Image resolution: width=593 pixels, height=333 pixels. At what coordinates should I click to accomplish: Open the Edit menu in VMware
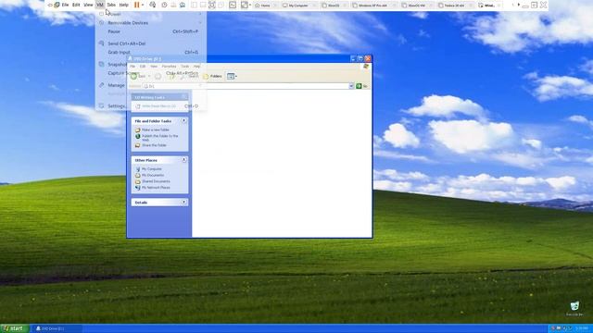click(x=76, y=5)
